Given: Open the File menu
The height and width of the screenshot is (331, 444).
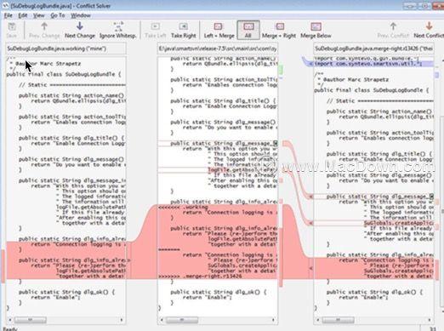Looking at the screenshot, I should tap(9, 15).
